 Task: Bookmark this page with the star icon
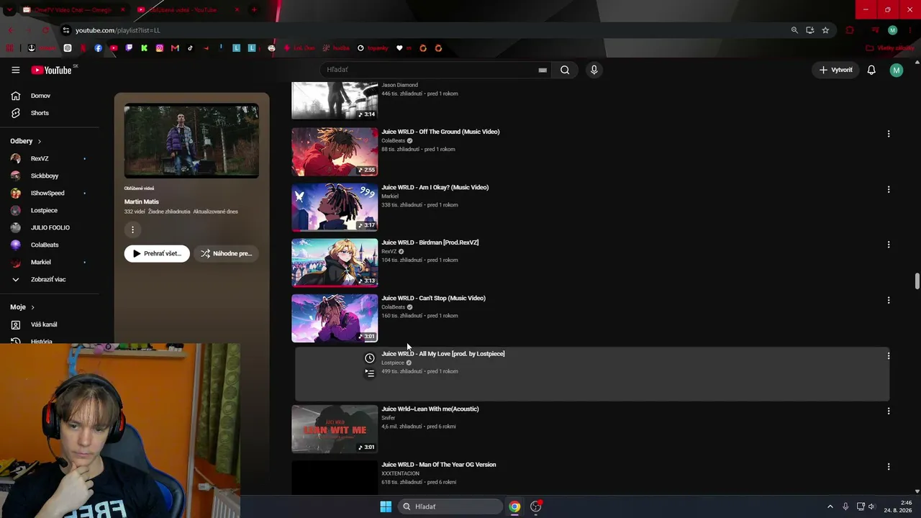825,30
